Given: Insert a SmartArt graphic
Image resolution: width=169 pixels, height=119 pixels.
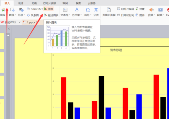Looking at the screenshot, I should pyautogui.click(x=35, y=9).
